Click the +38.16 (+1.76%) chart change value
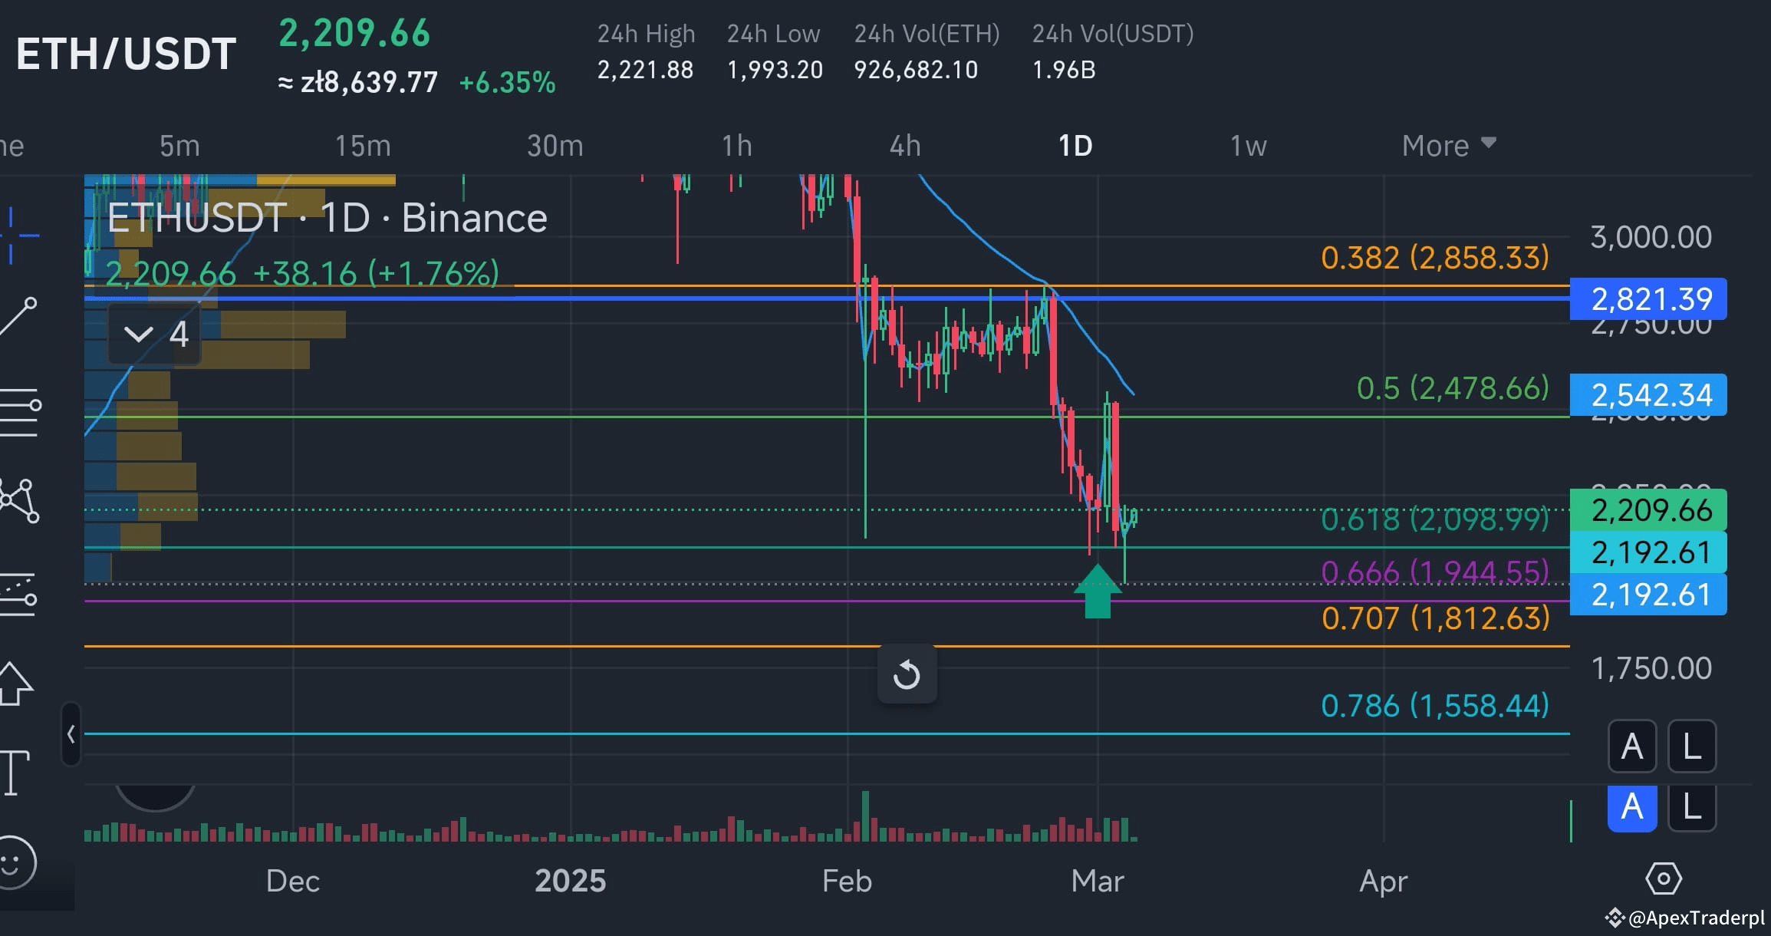The width and height of the screenshot is (1771, 936). pos(376,273)
